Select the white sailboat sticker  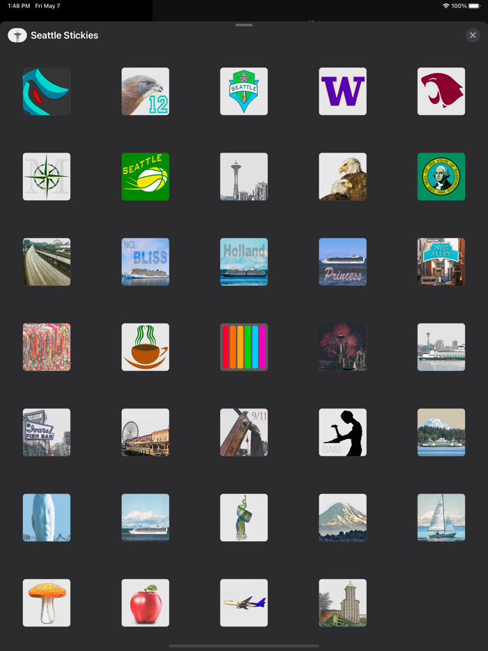click(x=441, y=518)
